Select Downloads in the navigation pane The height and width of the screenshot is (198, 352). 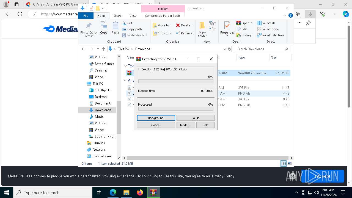point(97,110)
